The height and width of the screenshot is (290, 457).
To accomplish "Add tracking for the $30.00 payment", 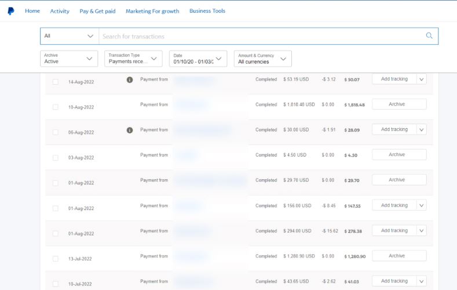I will click(x=394, y=129).
